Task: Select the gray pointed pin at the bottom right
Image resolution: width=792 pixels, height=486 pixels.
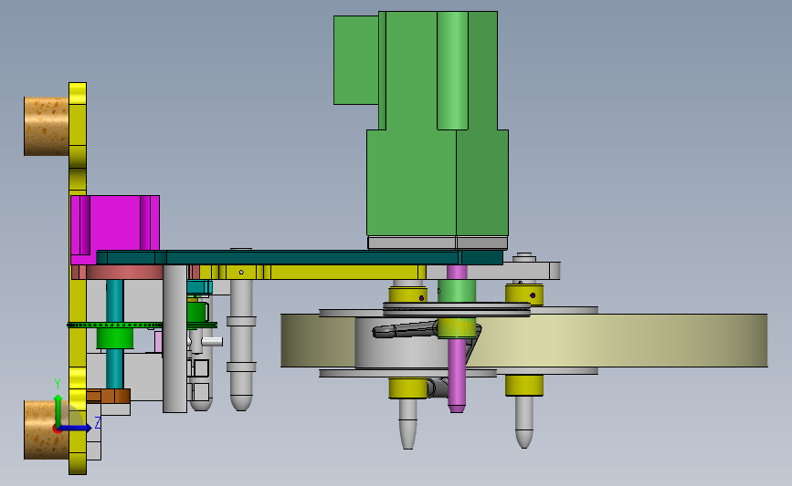Action: tap(524, 422)
